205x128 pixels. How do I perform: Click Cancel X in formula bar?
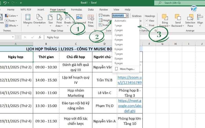click(25, 37)
